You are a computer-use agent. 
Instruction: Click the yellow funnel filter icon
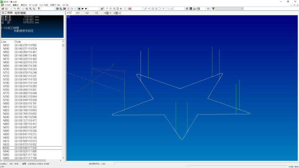(x=213, y=8)
